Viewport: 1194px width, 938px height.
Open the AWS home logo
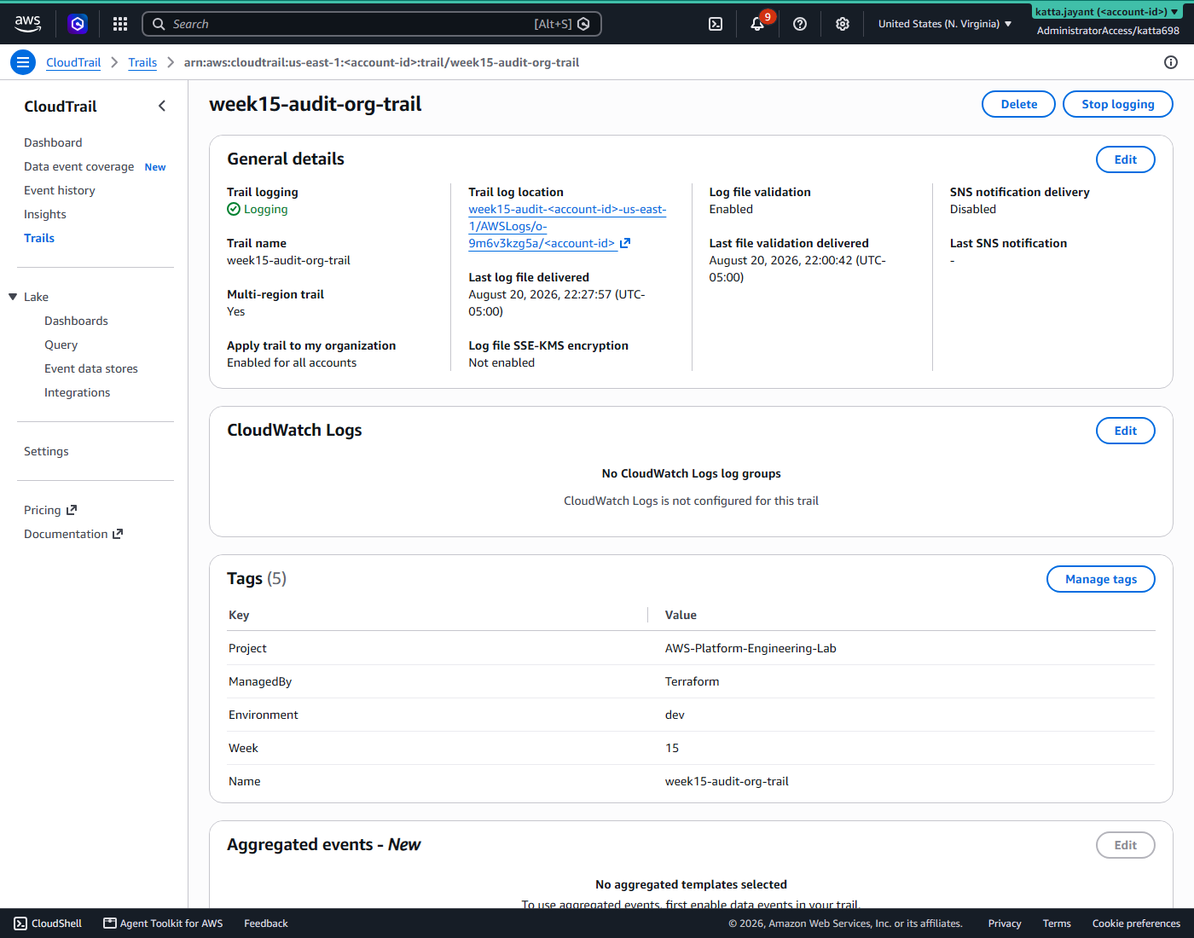28,24
